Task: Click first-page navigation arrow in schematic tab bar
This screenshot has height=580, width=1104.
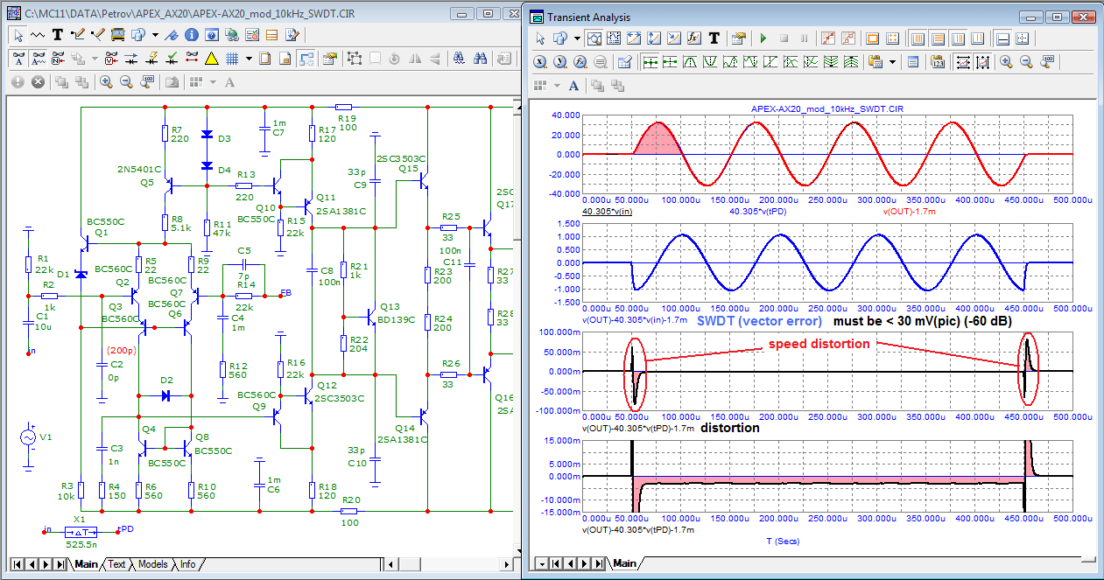Action: click(x=18, y=564)
